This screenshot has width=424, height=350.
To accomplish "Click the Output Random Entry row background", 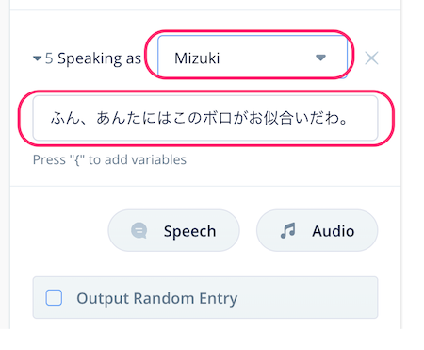I will point(205,297).
